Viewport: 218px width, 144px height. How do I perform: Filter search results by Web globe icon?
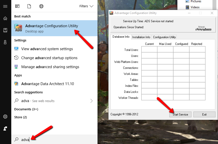click(41, 6)
